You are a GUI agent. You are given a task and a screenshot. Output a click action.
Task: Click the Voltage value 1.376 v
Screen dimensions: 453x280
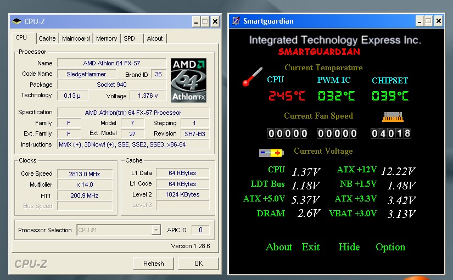tap(148, 96)
